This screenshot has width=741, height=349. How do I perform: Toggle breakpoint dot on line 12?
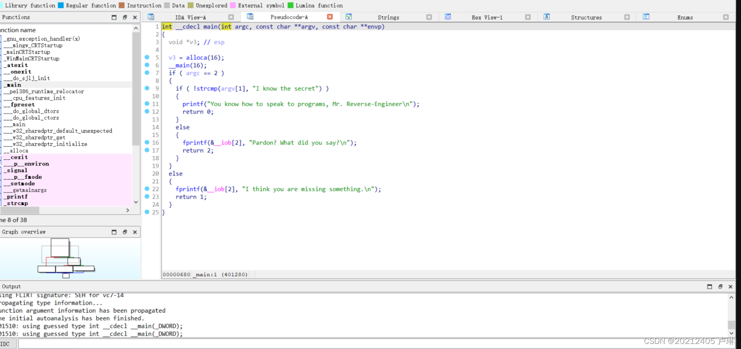click(147, 111)
